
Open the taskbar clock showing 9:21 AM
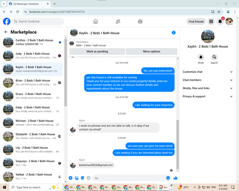pos(223,187)
